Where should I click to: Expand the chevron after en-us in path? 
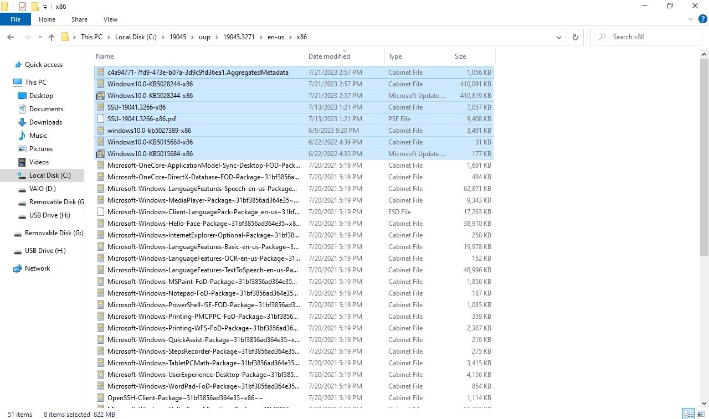coord(291,37)
